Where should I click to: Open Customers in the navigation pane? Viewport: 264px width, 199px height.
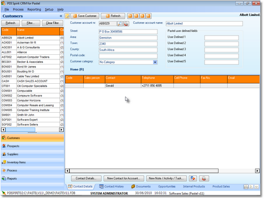pos(32,138)
